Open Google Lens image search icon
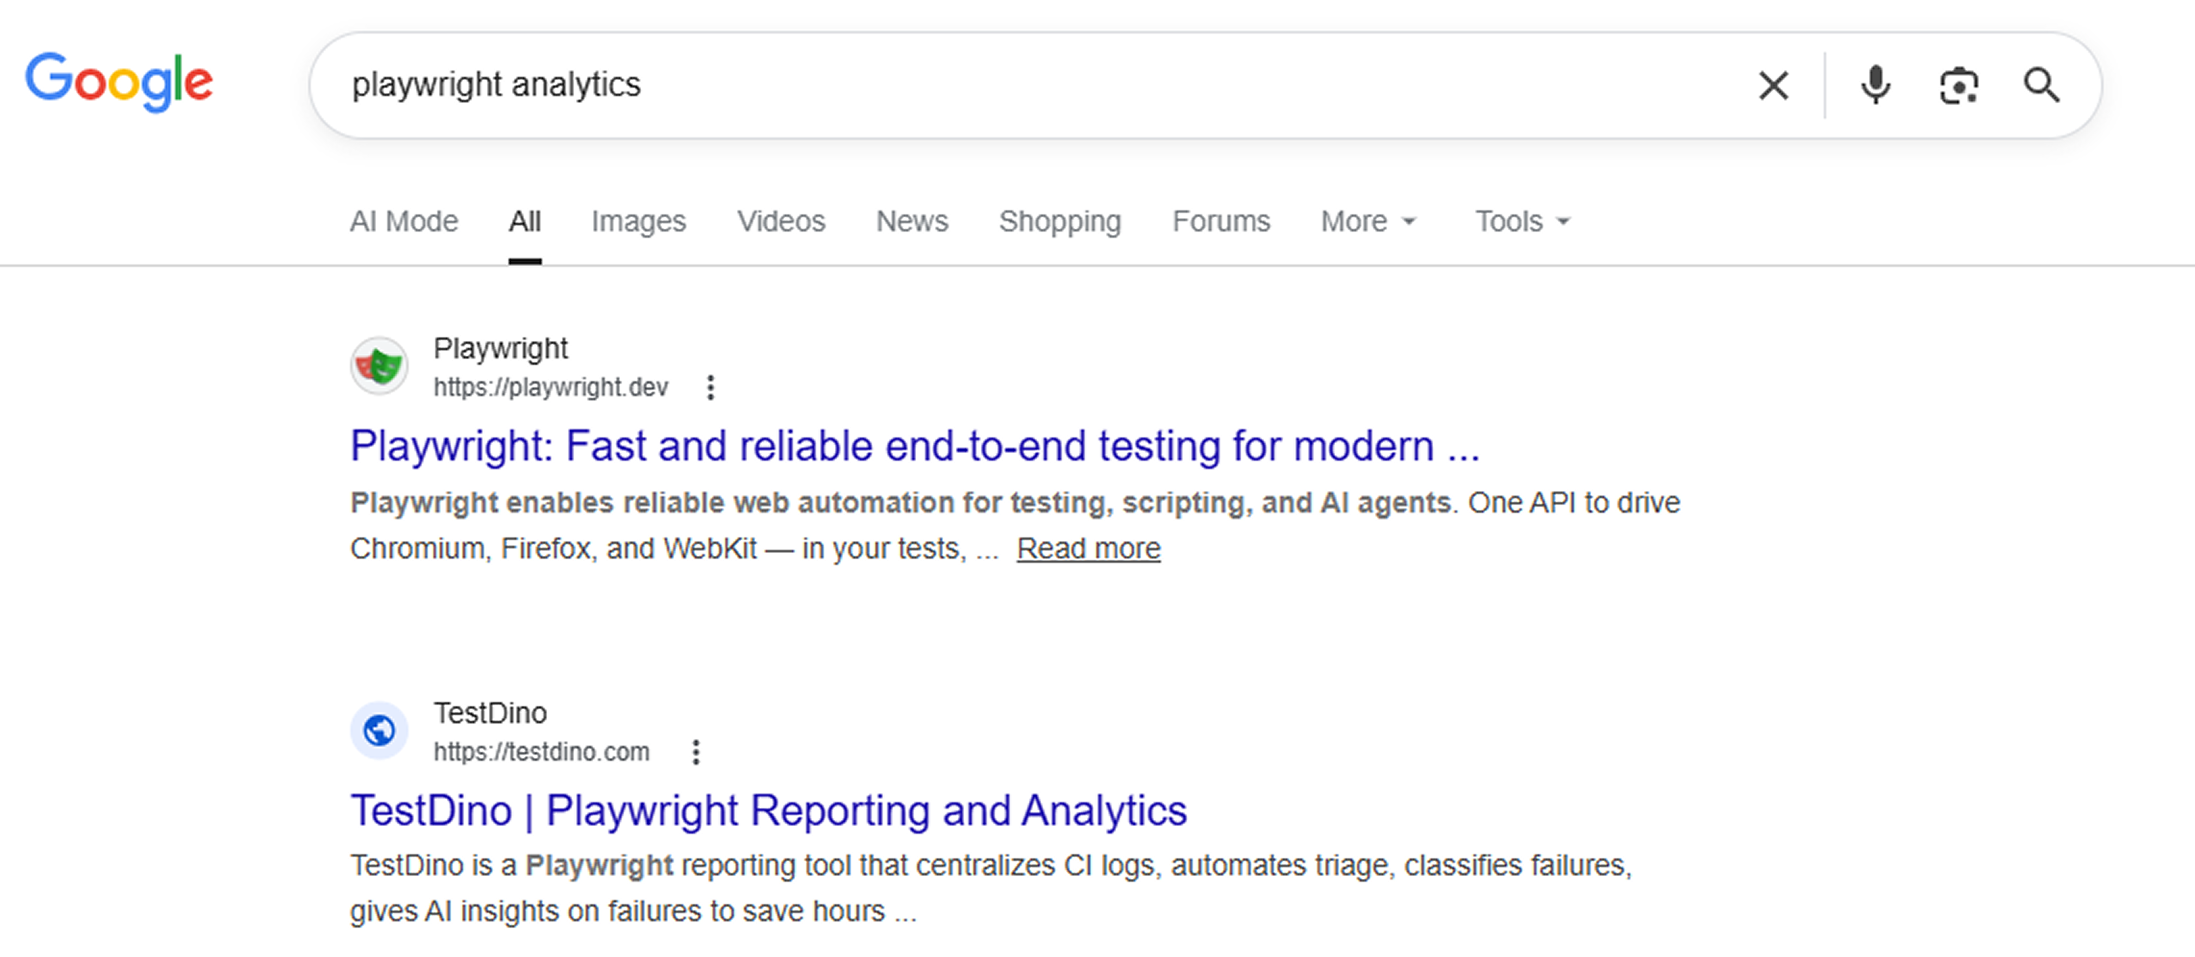The width and height of the screenshot is (2195, 957). point(1958,85)
